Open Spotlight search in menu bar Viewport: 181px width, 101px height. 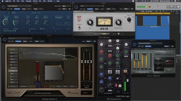pyautogui.click(x=172, y=1)
